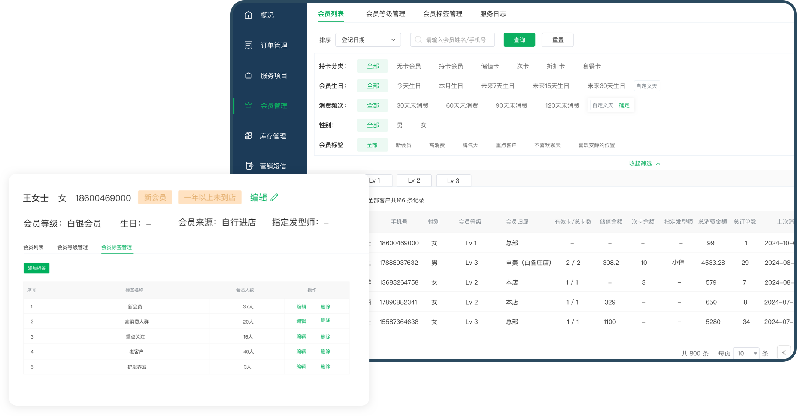The height and width of the screenshot is (416, 797).
Task: Select 30天未消费 frequency filter
Action: (412, 105)
